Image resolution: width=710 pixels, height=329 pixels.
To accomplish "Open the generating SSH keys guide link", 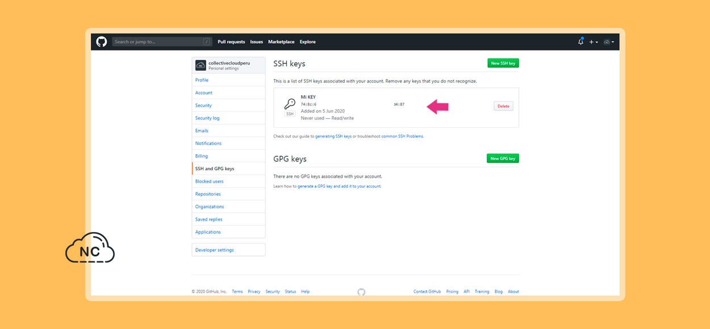I will coord(333,136).
